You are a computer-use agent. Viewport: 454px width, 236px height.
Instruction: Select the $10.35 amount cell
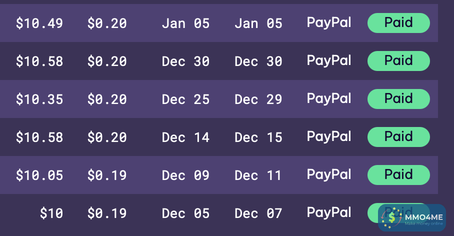(39, 99)
